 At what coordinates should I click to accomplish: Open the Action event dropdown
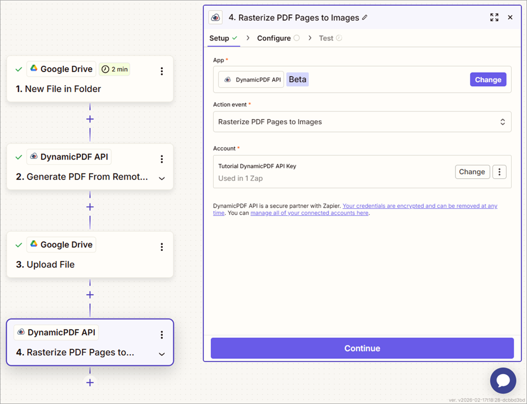coord(362,122)
